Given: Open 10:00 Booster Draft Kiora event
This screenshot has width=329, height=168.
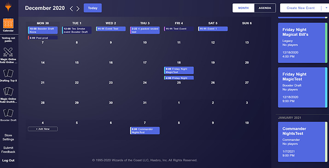Looking at the screenshot, I should (43, 30).
